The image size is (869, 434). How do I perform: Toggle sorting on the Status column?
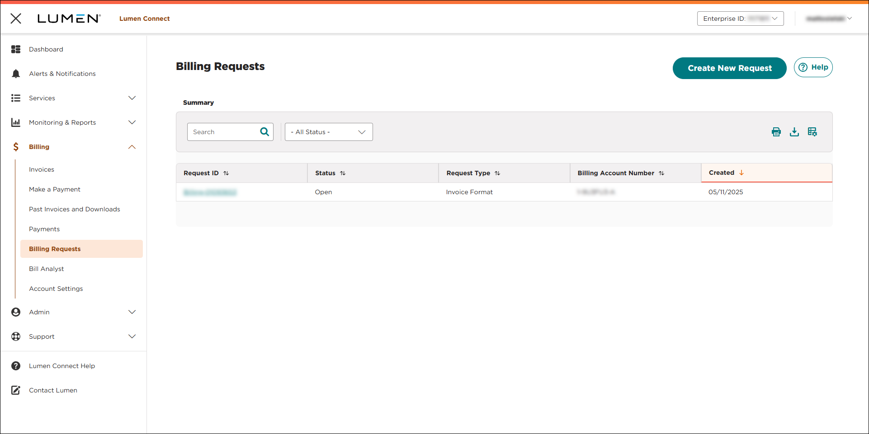343,173
